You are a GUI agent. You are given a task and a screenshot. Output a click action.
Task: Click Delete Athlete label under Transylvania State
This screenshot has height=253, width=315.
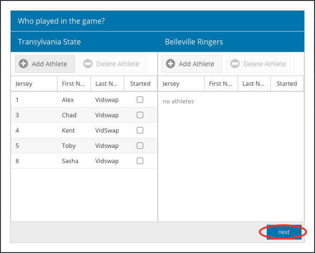click(x=118, y=64)
